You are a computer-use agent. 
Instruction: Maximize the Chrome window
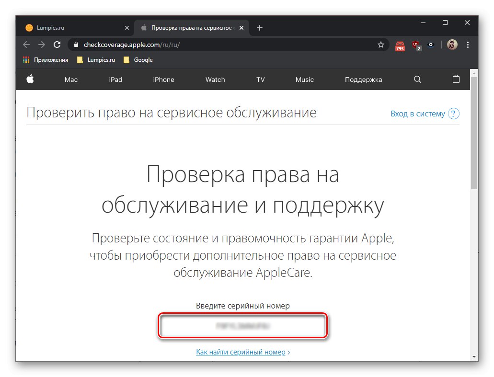tap(445, 23)
